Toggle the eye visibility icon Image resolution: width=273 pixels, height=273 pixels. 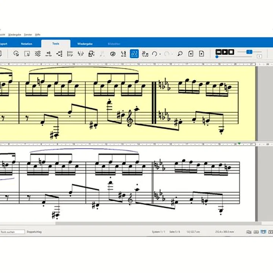113,54
